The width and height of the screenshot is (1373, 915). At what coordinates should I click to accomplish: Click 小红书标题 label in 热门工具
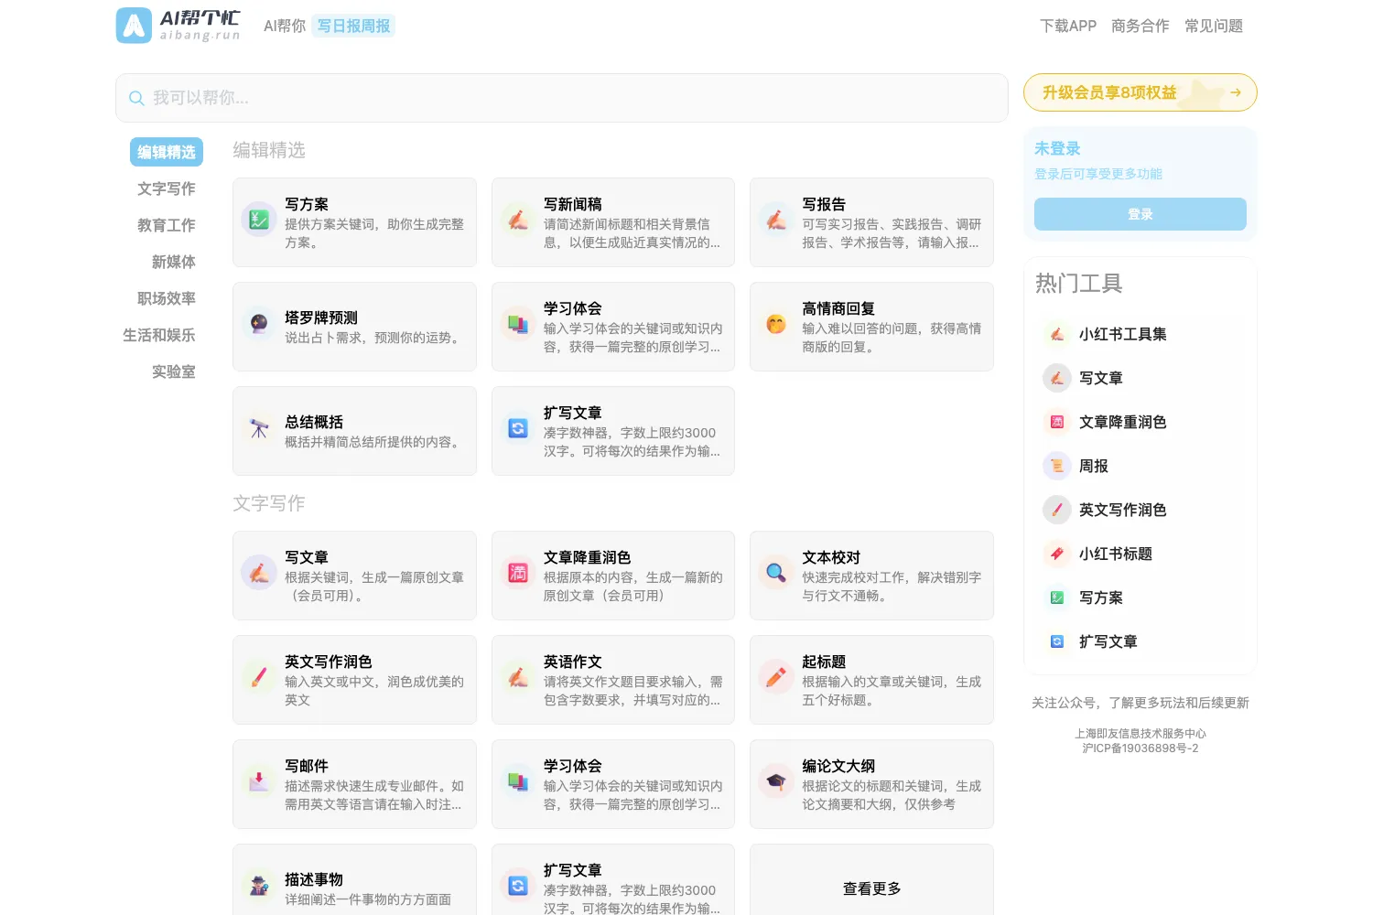click(x=1116, y=554)
